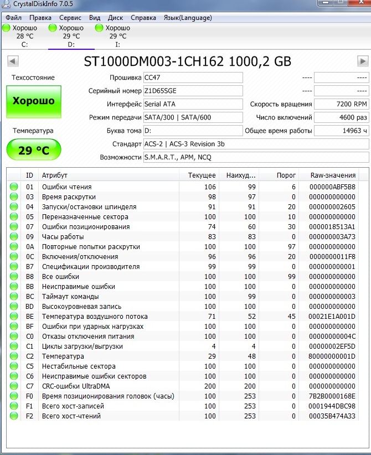
Task: Click the CrystalDiskInfo title bar icon
Action: click(x=6, y=4)
